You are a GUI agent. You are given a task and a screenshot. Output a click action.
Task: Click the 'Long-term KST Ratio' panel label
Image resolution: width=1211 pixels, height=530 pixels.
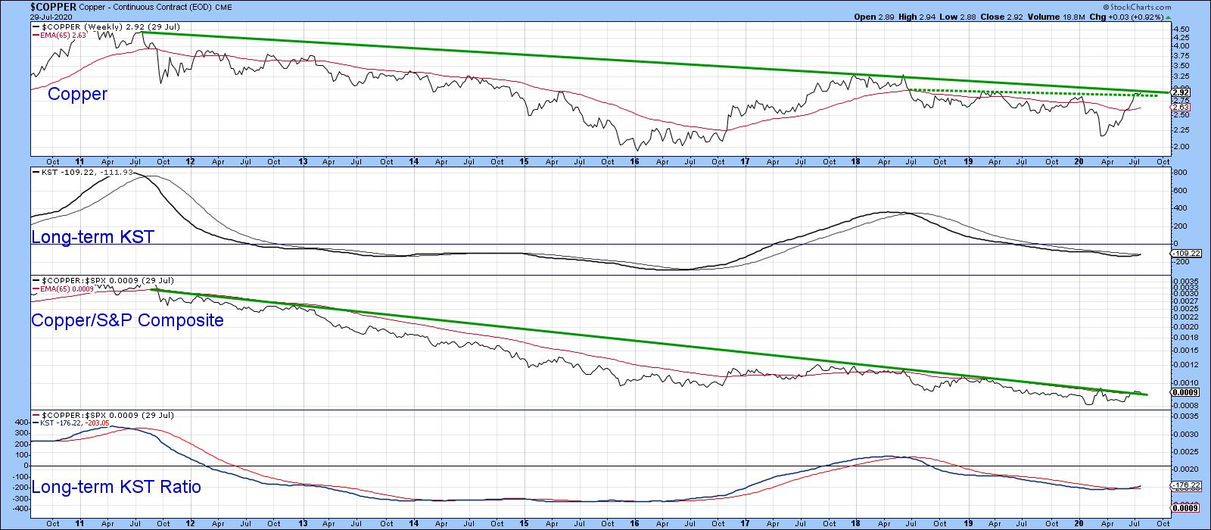point(116,487)
